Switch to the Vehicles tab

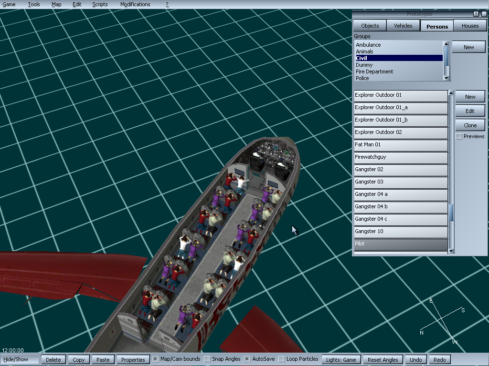click(x=403, y=26)
